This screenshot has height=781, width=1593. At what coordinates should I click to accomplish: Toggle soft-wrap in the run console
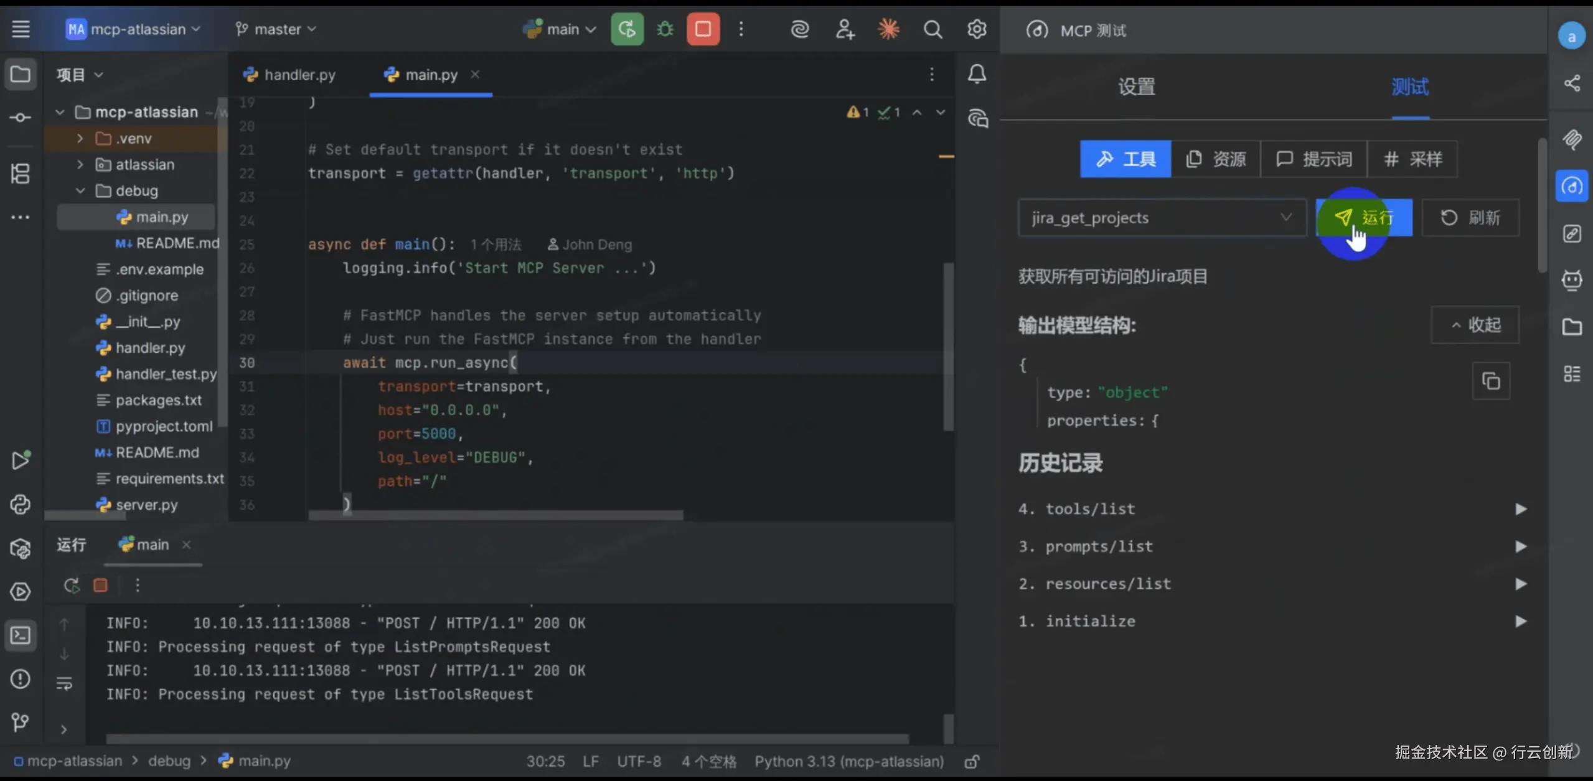click(64, 683)
